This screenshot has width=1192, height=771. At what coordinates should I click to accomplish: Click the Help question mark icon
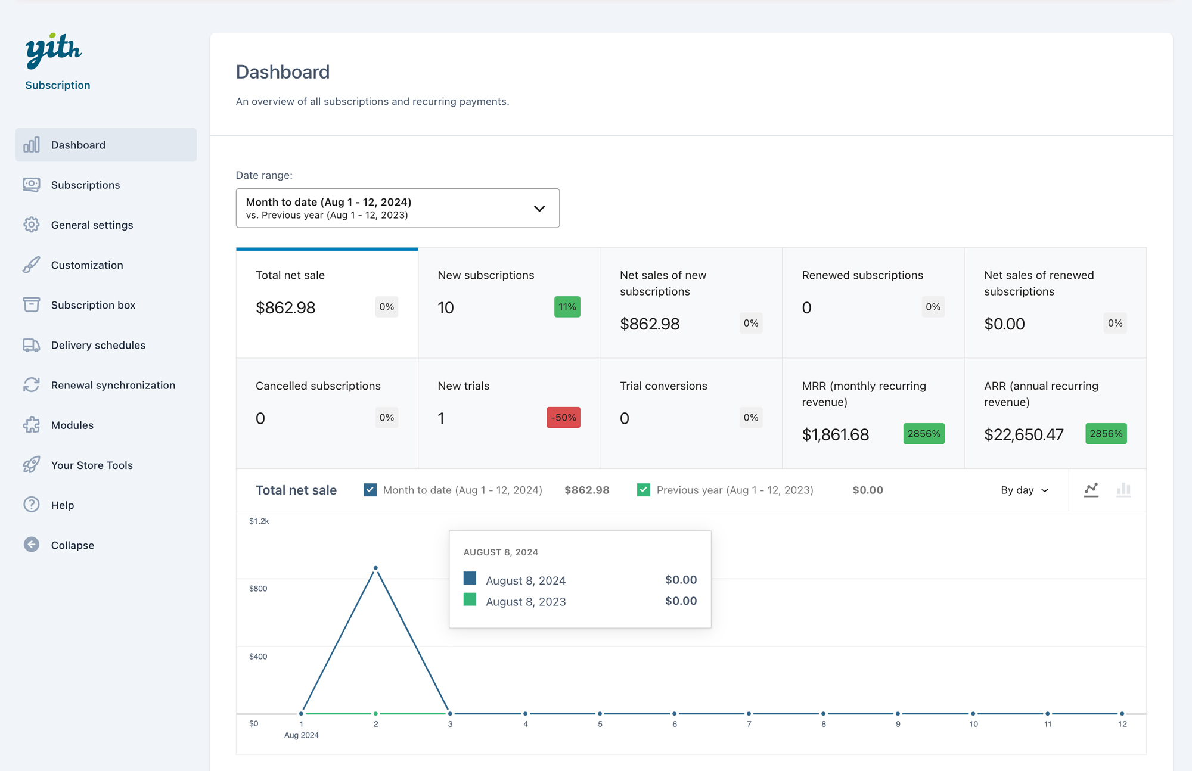pyautogui.click(x=32, y=505)
